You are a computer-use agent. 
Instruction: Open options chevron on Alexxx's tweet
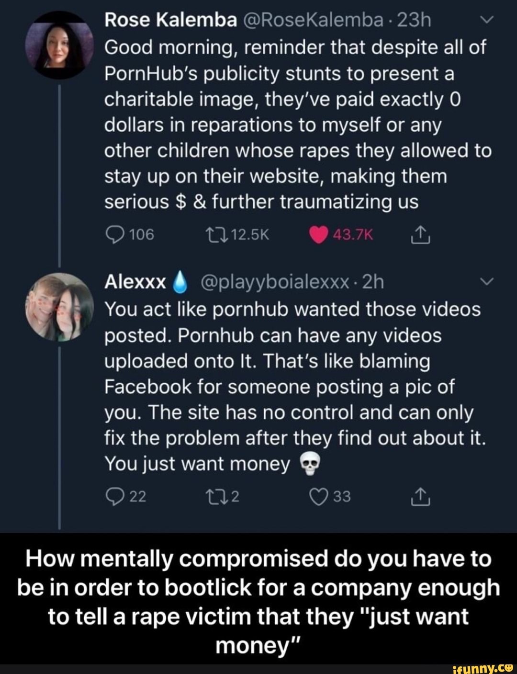pyautogui.click(x=485, y=283)
